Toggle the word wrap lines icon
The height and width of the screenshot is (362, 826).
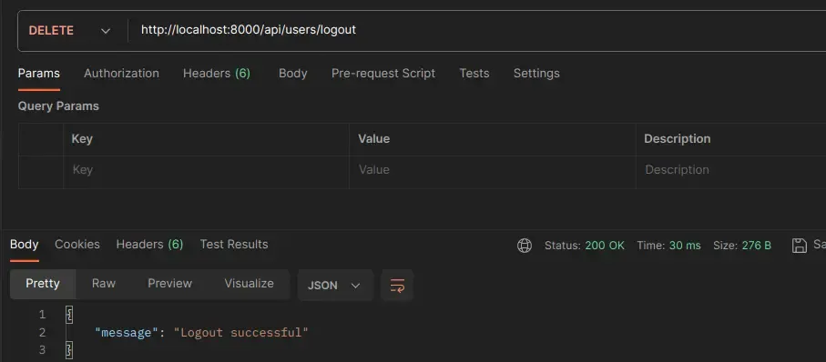click(x=397, y=286)
